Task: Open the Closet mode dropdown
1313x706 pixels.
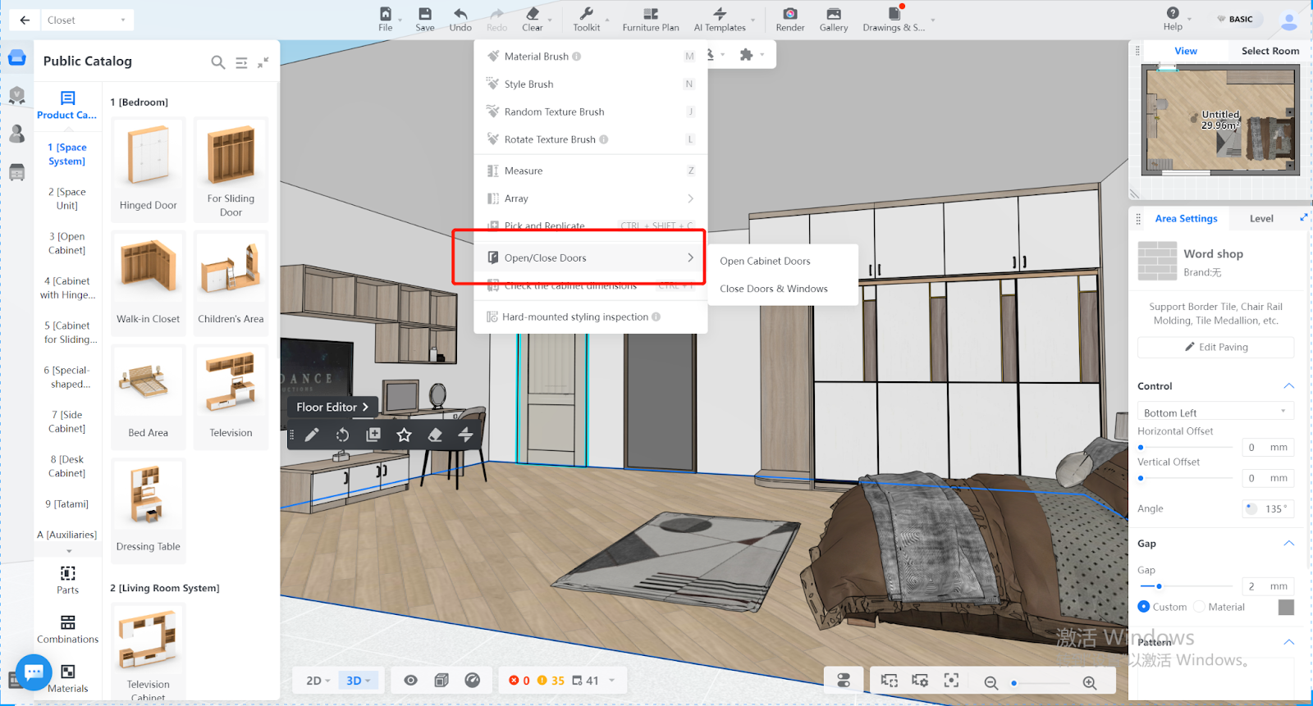Action: pos(86,20)
